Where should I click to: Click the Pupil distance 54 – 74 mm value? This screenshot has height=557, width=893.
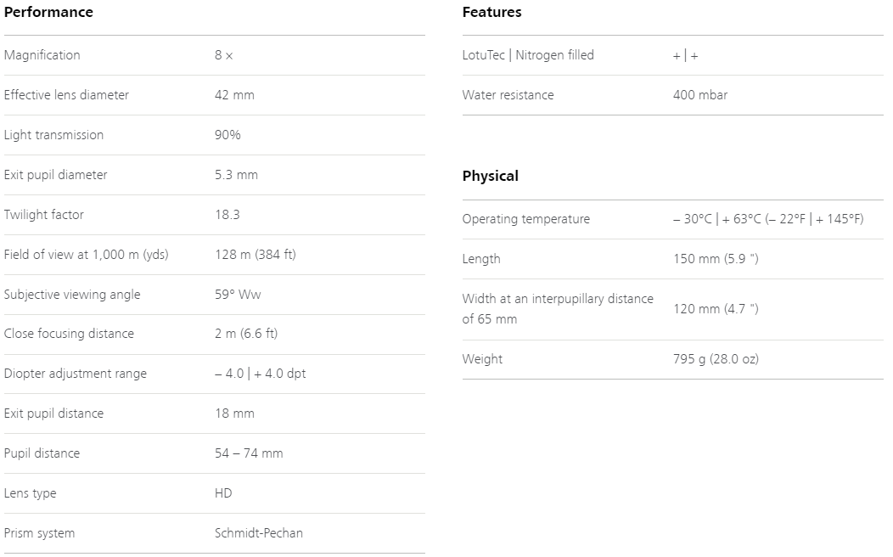pos(249,453)
